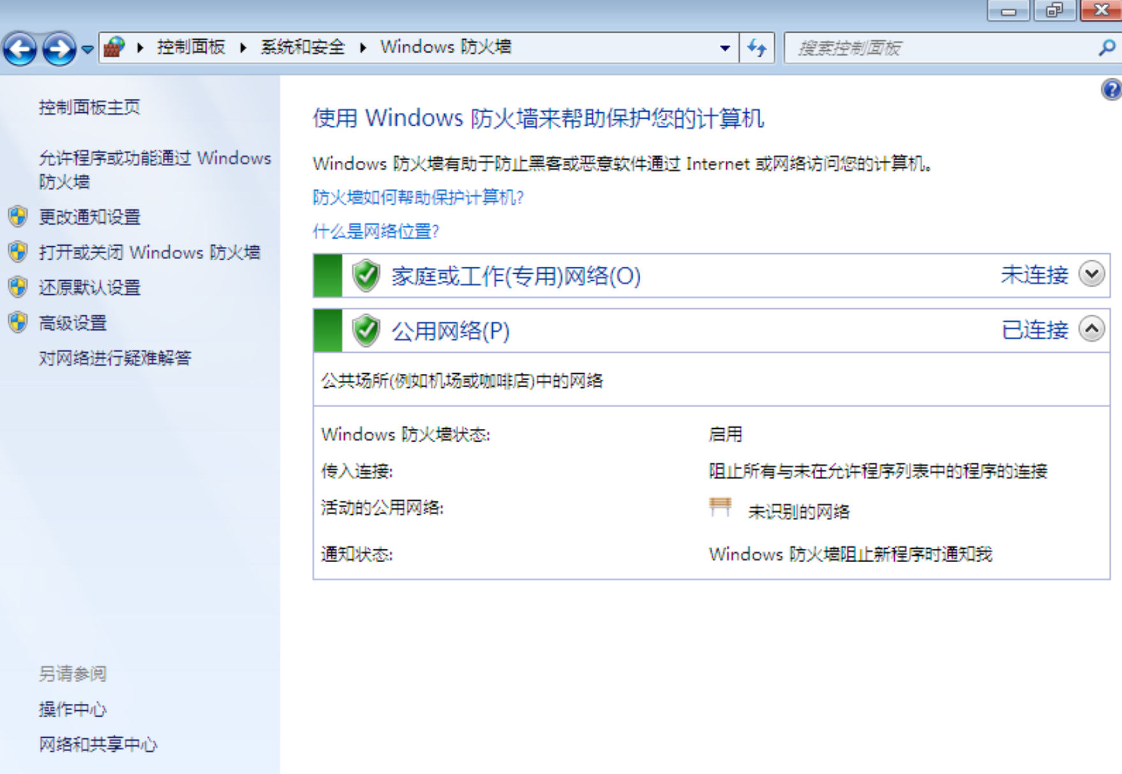Click Windows 防火墙状态: label
Viewport: 1122px width, 774px height.
[405, 435]
